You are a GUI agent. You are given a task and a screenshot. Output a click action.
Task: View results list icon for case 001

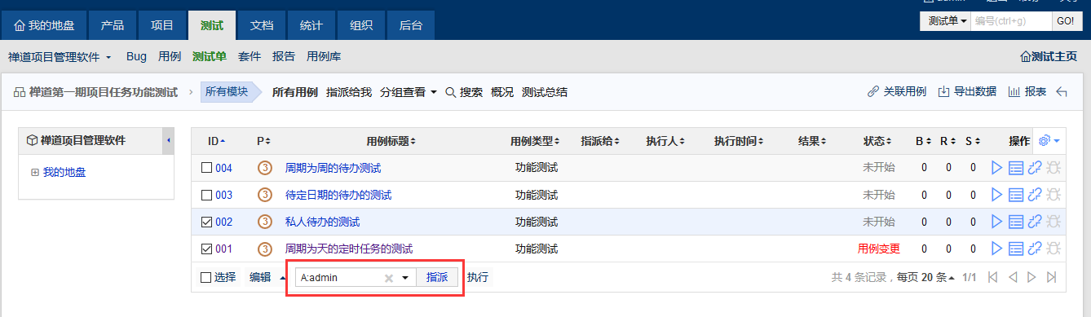[1016, 249]
